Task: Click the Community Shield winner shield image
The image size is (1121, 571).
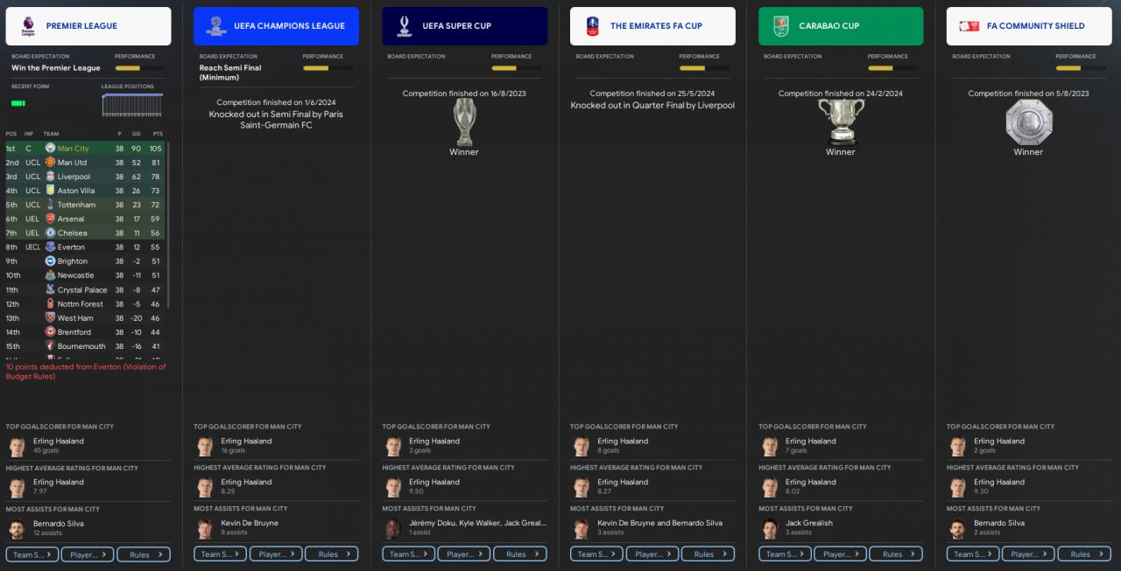Action: click(x=1029, y=122)
